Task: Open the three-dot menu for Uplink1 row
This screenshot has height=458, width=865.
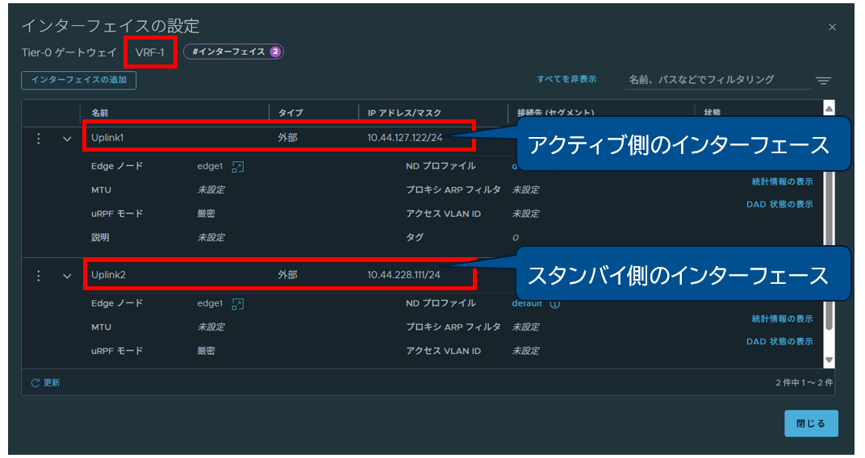Action: (38, 139)
